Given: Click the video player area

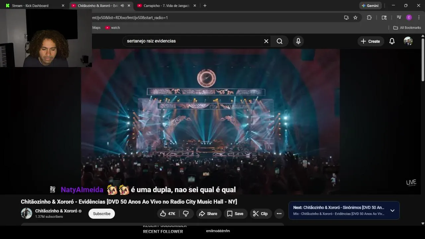Looking at the screenshot, I should (210, 121).
